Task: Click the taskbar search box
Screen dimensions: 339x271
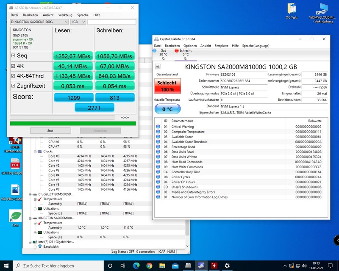Action: [58, 265]
